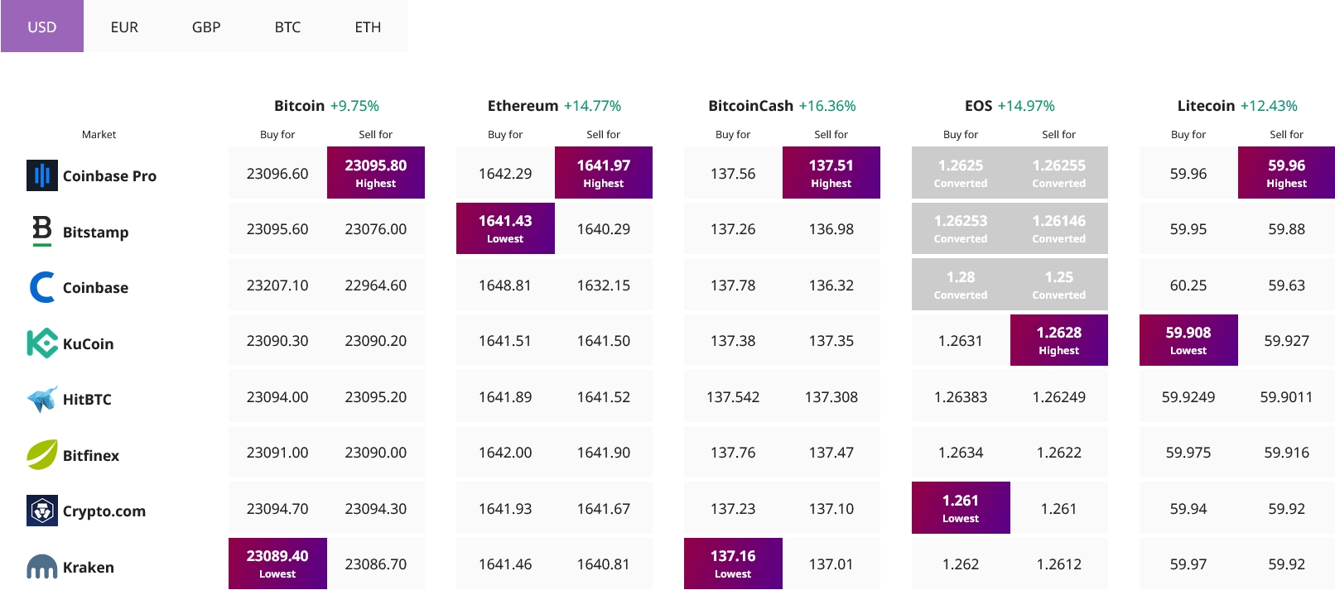
Task: Click Kraken EOS sell price 1.2612
Action: [1059, 564]
